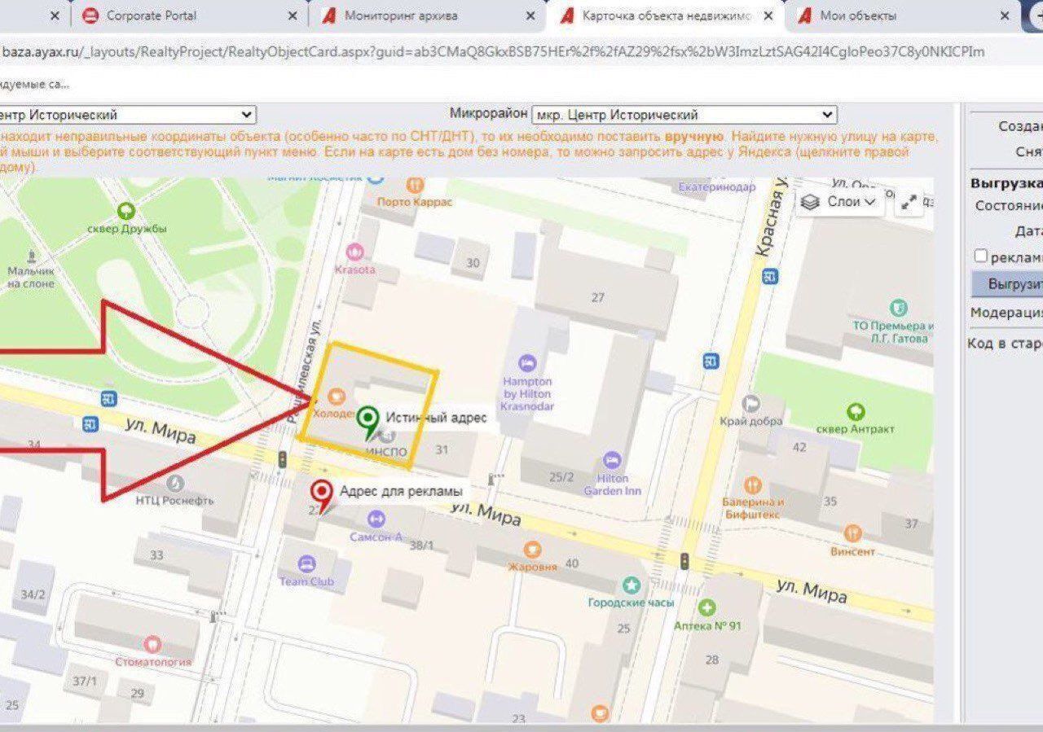Click the bus stop icon on Красная street
Viewport: 1043px width, 732px height.
pyautogui.click(x=769, y=276)
